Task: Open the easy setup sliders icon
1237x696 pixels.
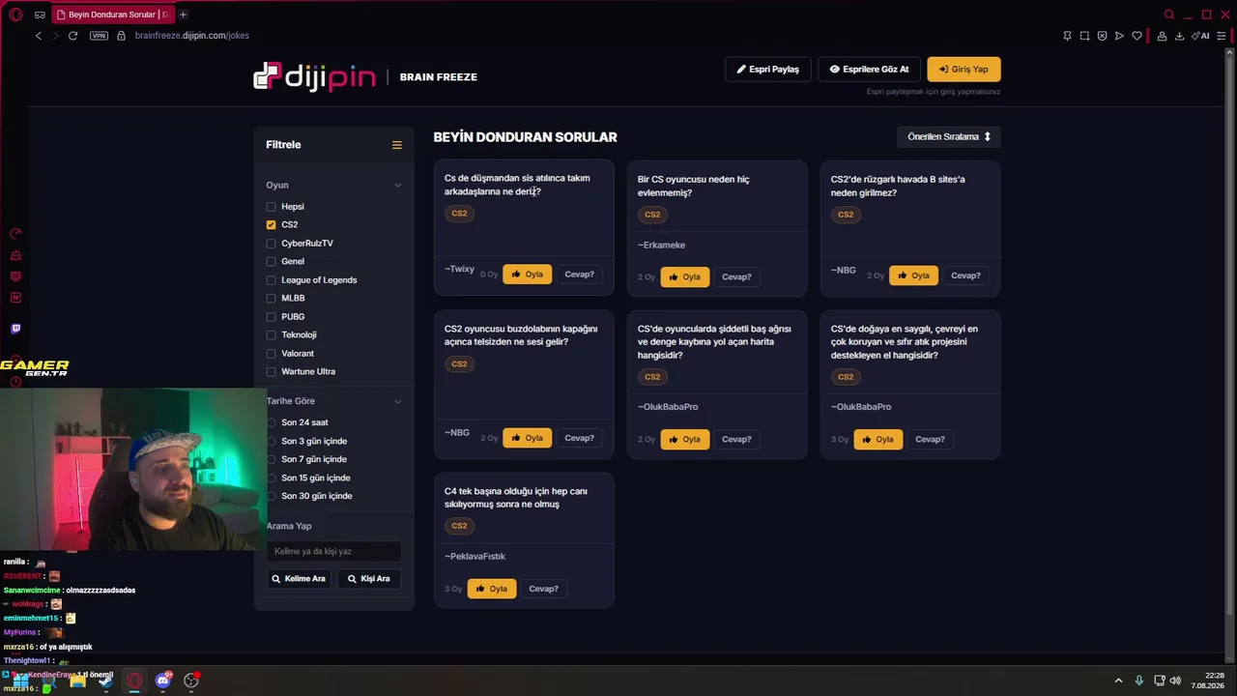Action: click(x=1222, y=36)
